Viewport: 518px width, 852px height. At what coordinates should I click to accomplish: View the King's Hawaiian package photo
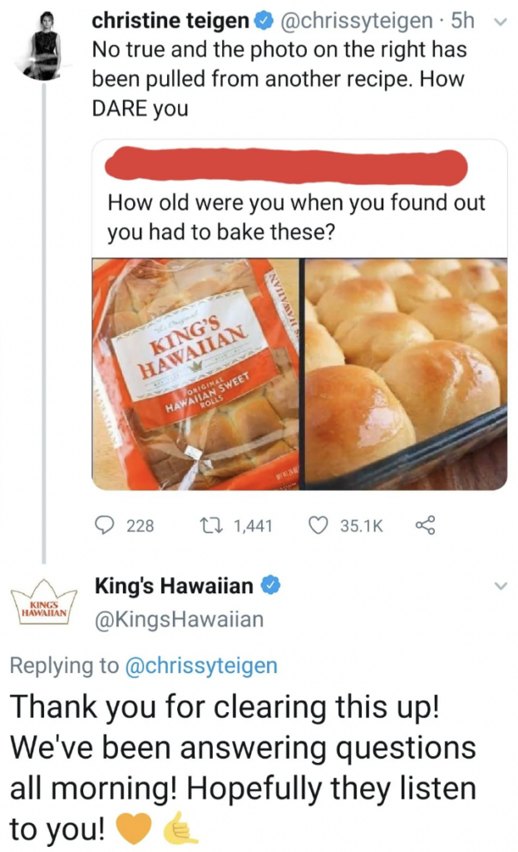click(197, 373)
